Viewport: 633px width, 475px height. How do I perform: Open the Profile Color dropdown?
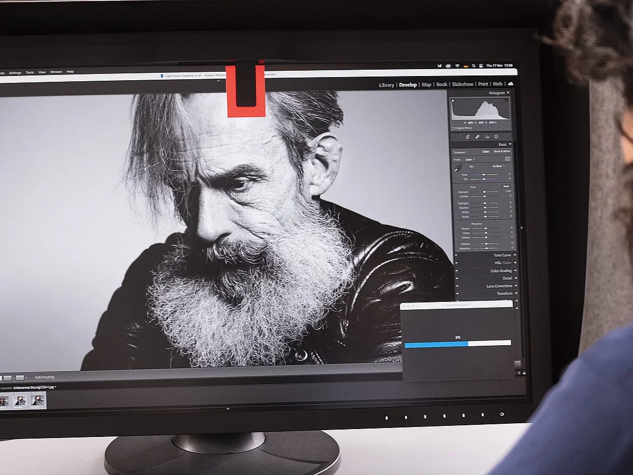(470, 159)
